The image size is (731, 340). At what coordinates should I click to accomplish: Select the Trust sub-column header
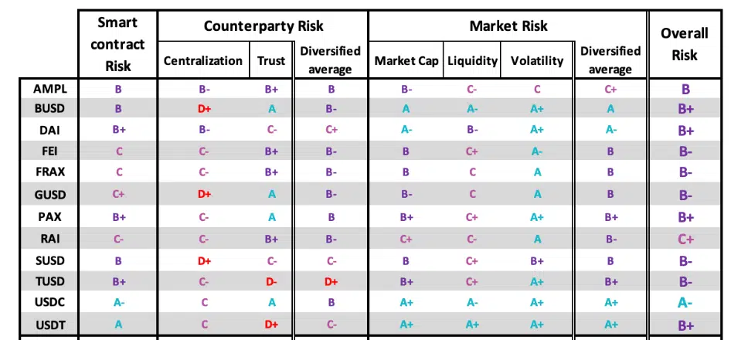tap(271, 61)
